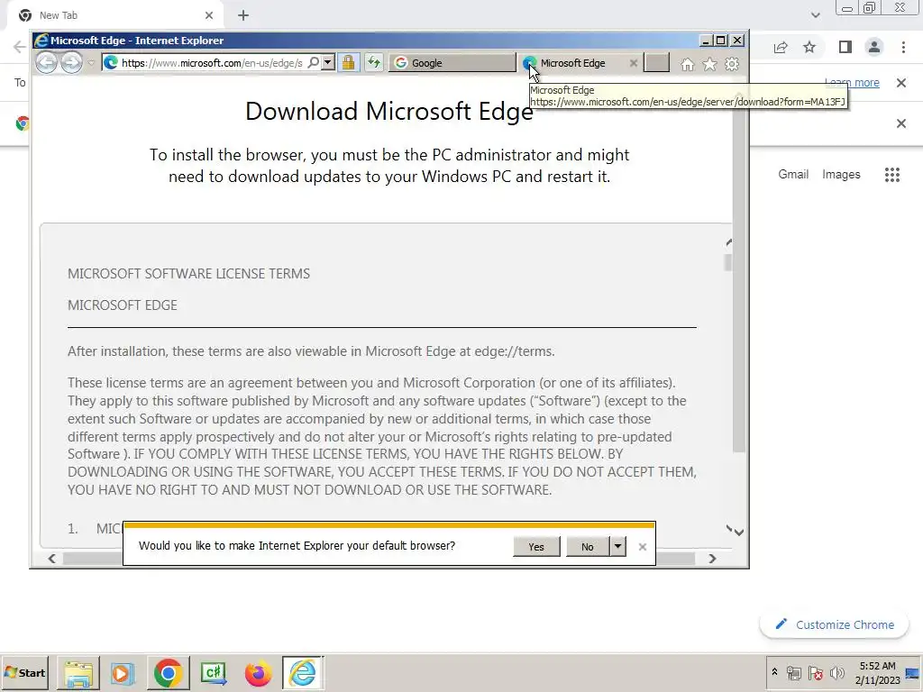Screen dimensions: 923x692
Task: Open network tray icon
Action: [x=794, y=673]
